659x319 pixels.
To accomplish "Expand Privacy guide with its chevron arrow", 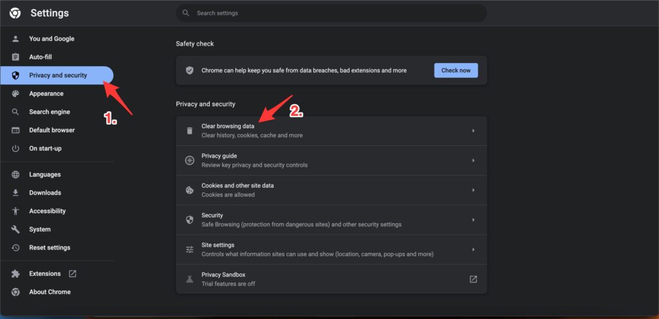I will 473,160.
